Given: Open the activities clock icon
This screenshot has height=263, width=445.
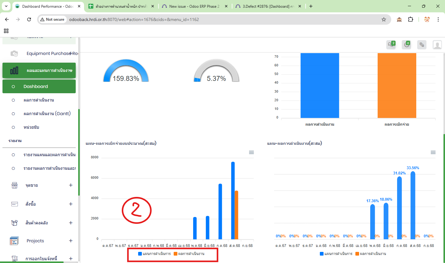Looking at the screenshot, I should (406, 45).
